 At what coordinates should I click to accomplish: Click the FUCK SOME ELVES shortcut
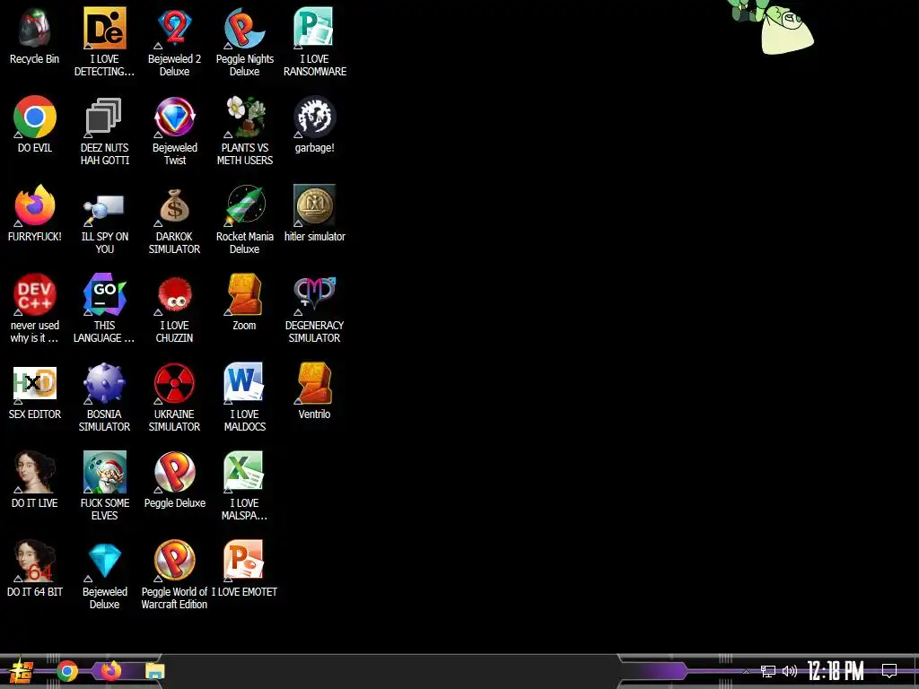click(104, 472)
